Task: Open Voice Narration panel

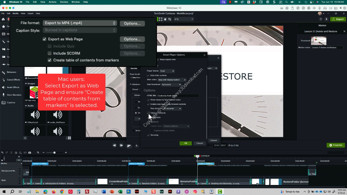Action: (12, 95)
